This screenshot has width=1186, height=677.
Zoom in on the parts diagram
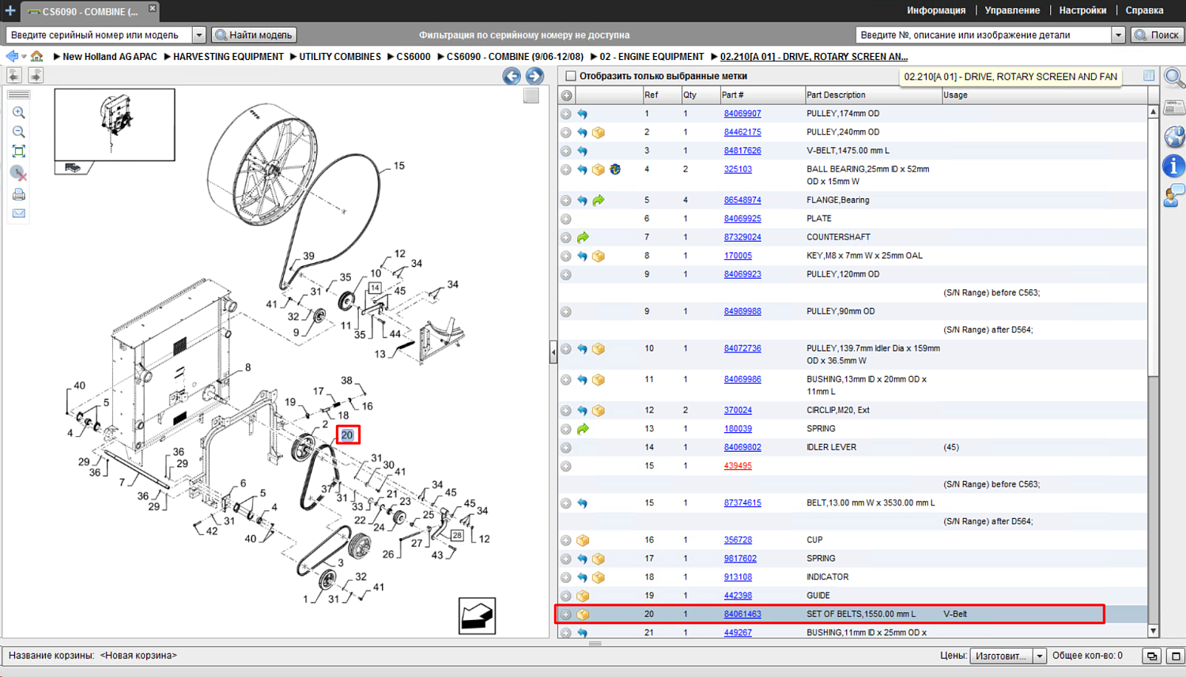(19, 113)
